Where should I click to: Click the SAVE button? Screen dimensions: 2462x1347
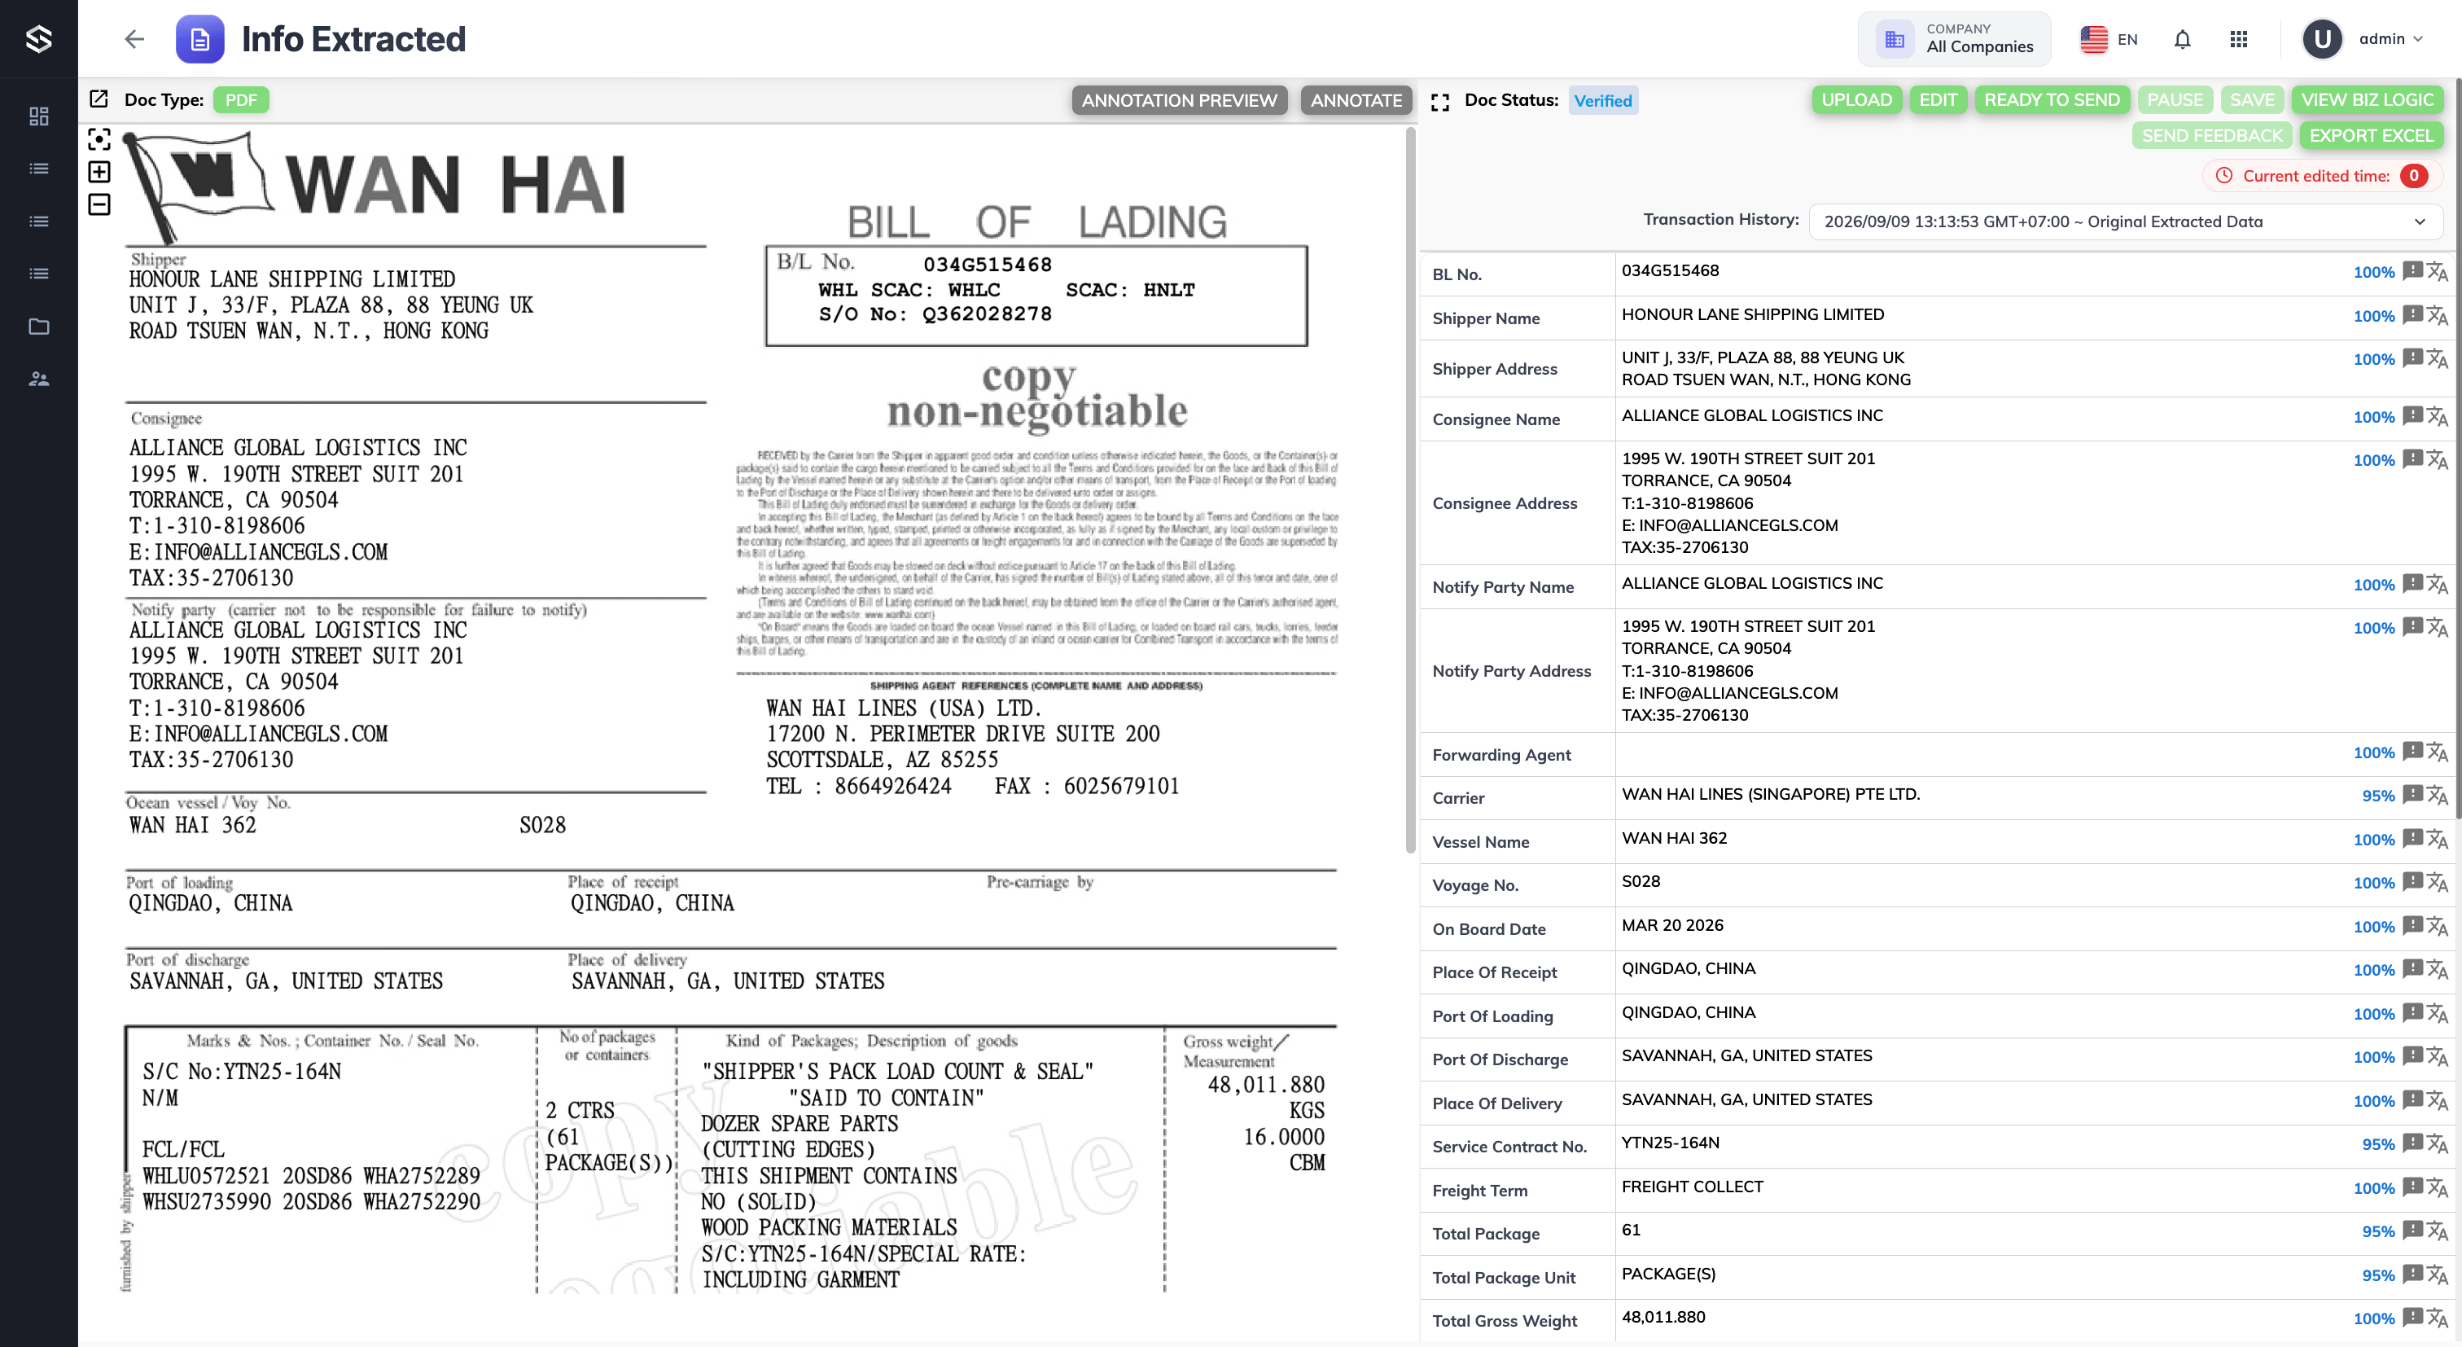pos(2252,100)
